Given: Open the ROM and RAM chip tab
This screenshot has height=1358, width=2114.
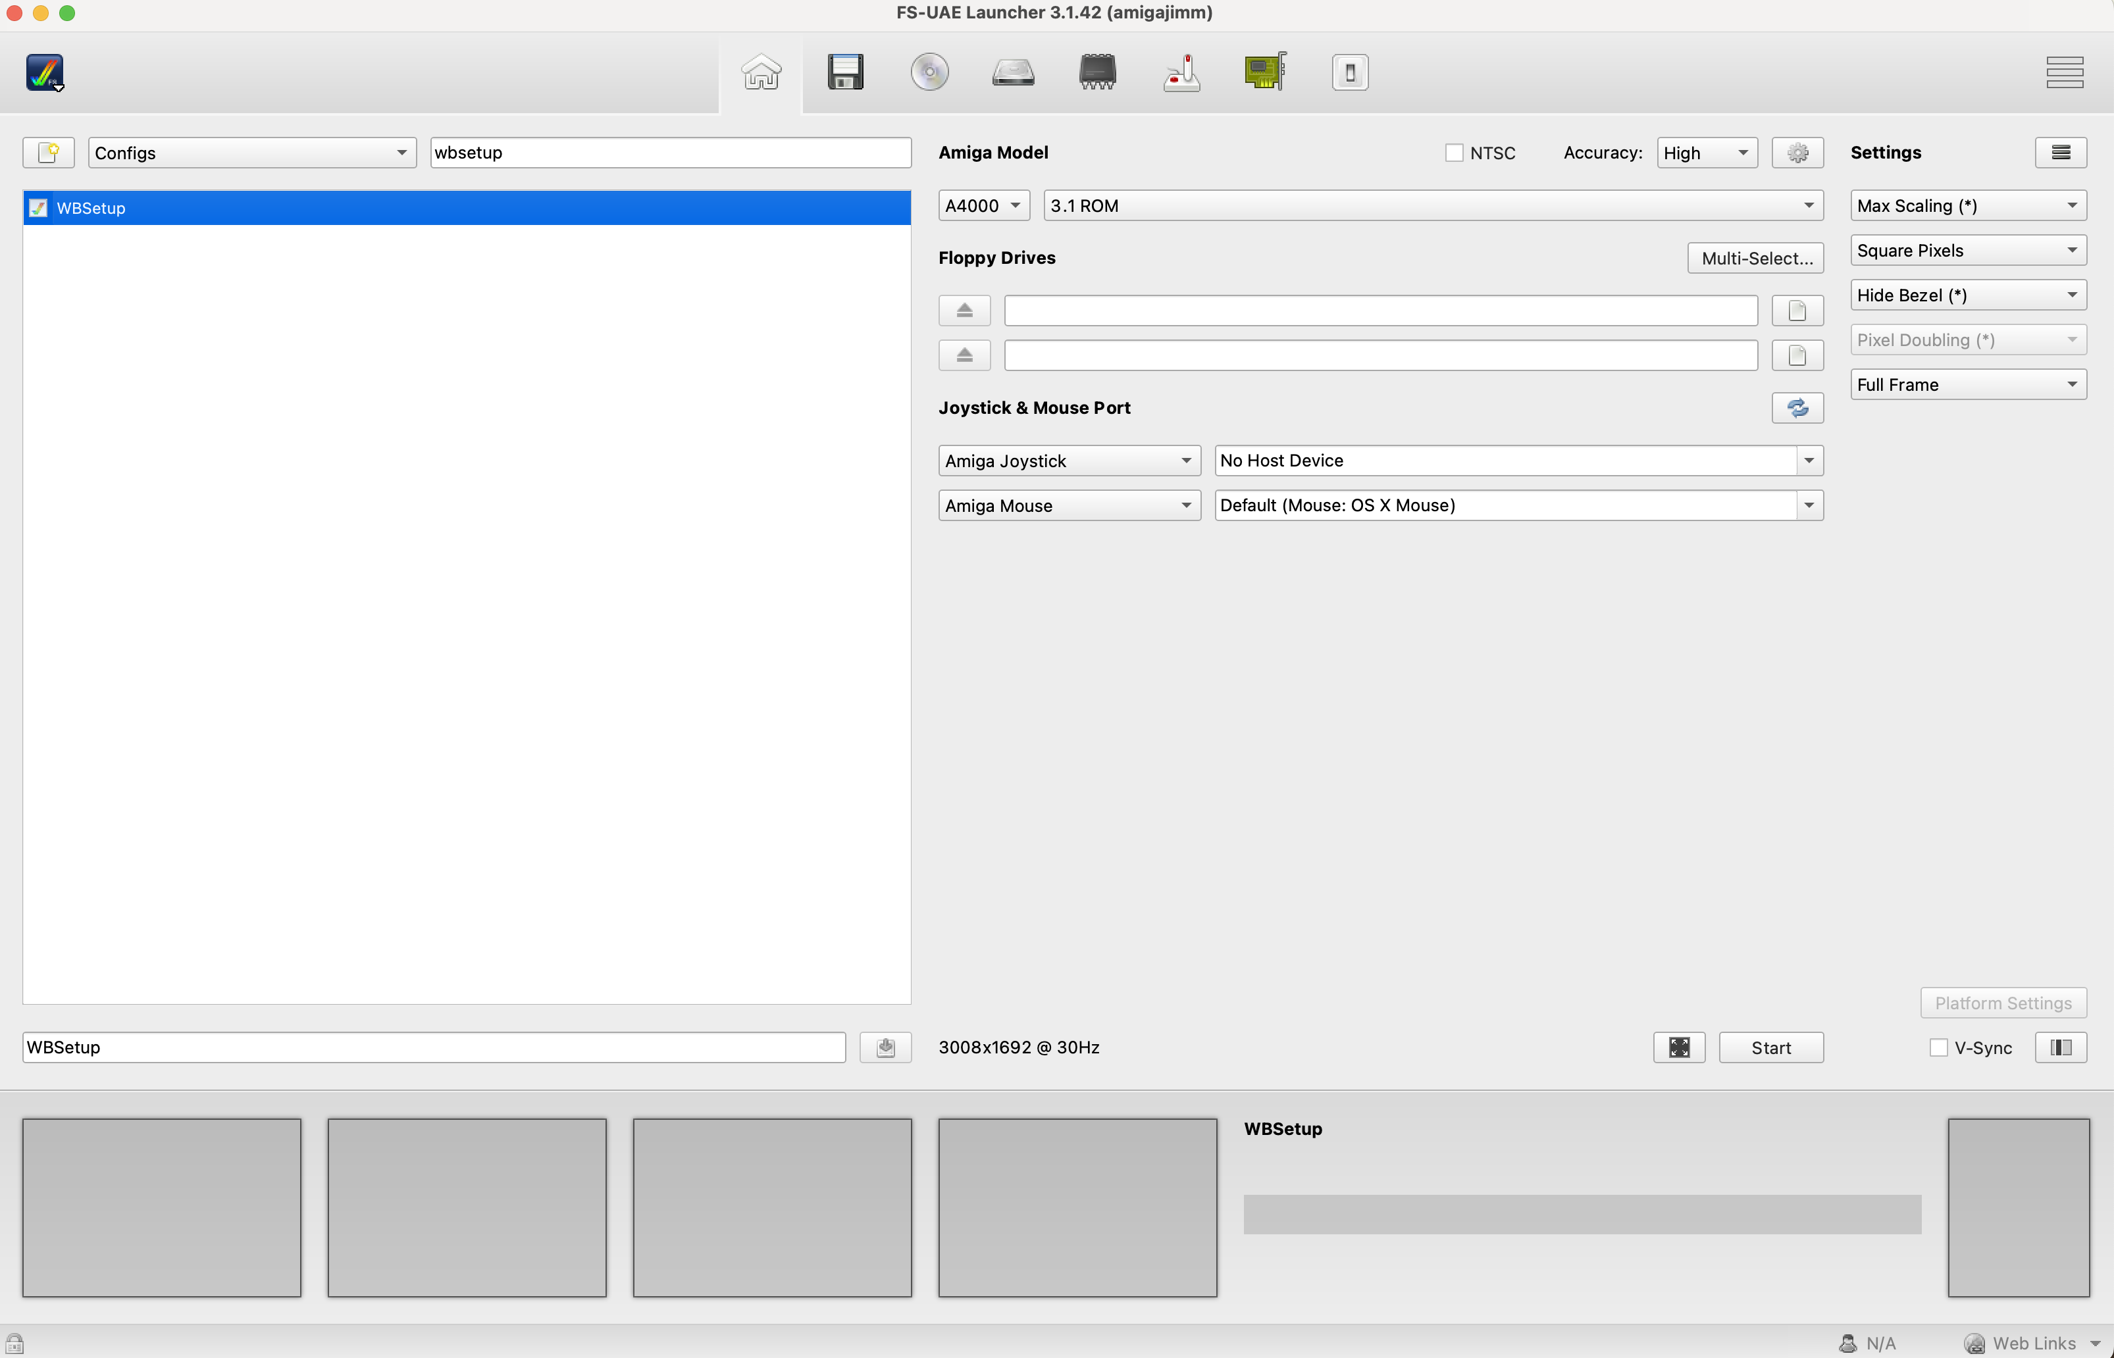Looking at the screenshot, I should 1097,72.
